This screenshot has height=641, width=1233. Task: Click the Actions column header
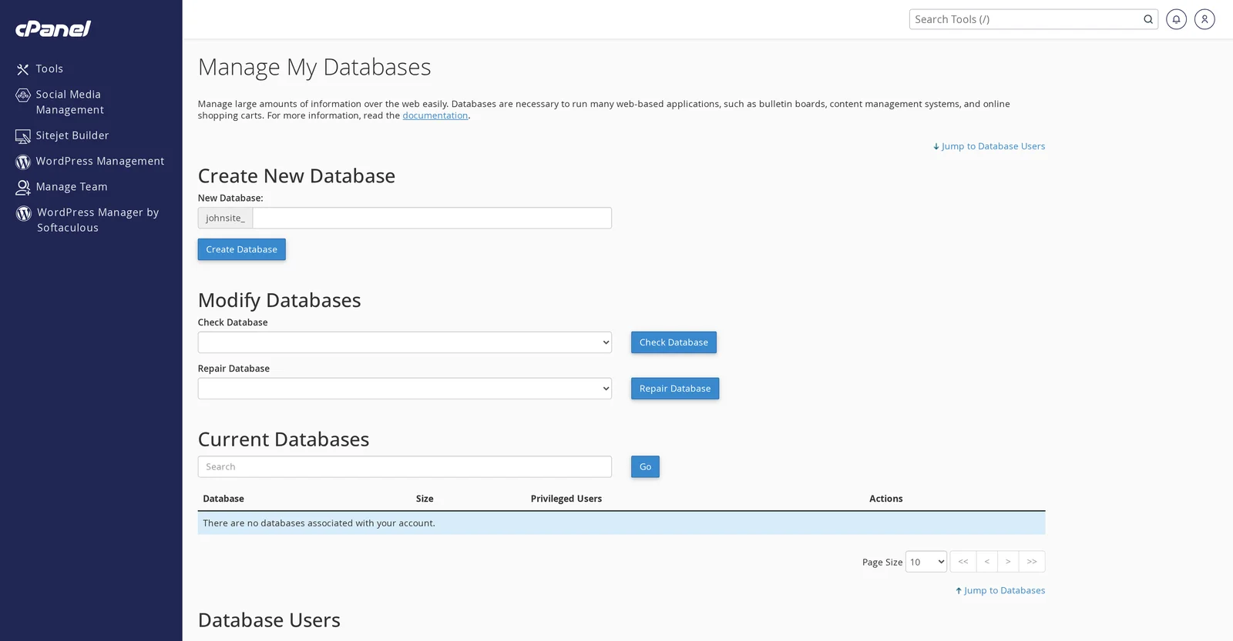coord(886,499)
